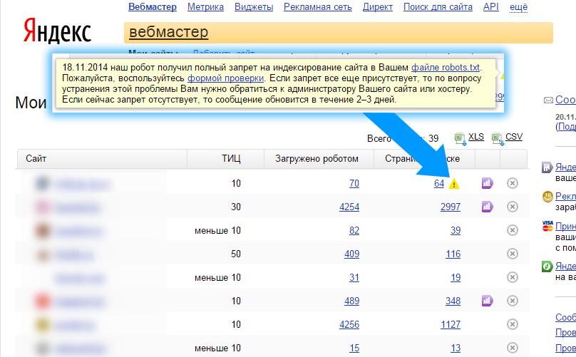Remove the site in the row with 39 pages
This screenshot has width=576, height=357.
click(513, 230)
